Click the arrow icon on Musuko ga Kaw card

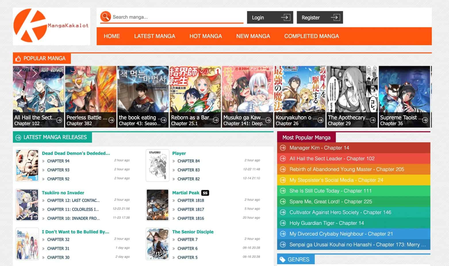coord(268,120)
